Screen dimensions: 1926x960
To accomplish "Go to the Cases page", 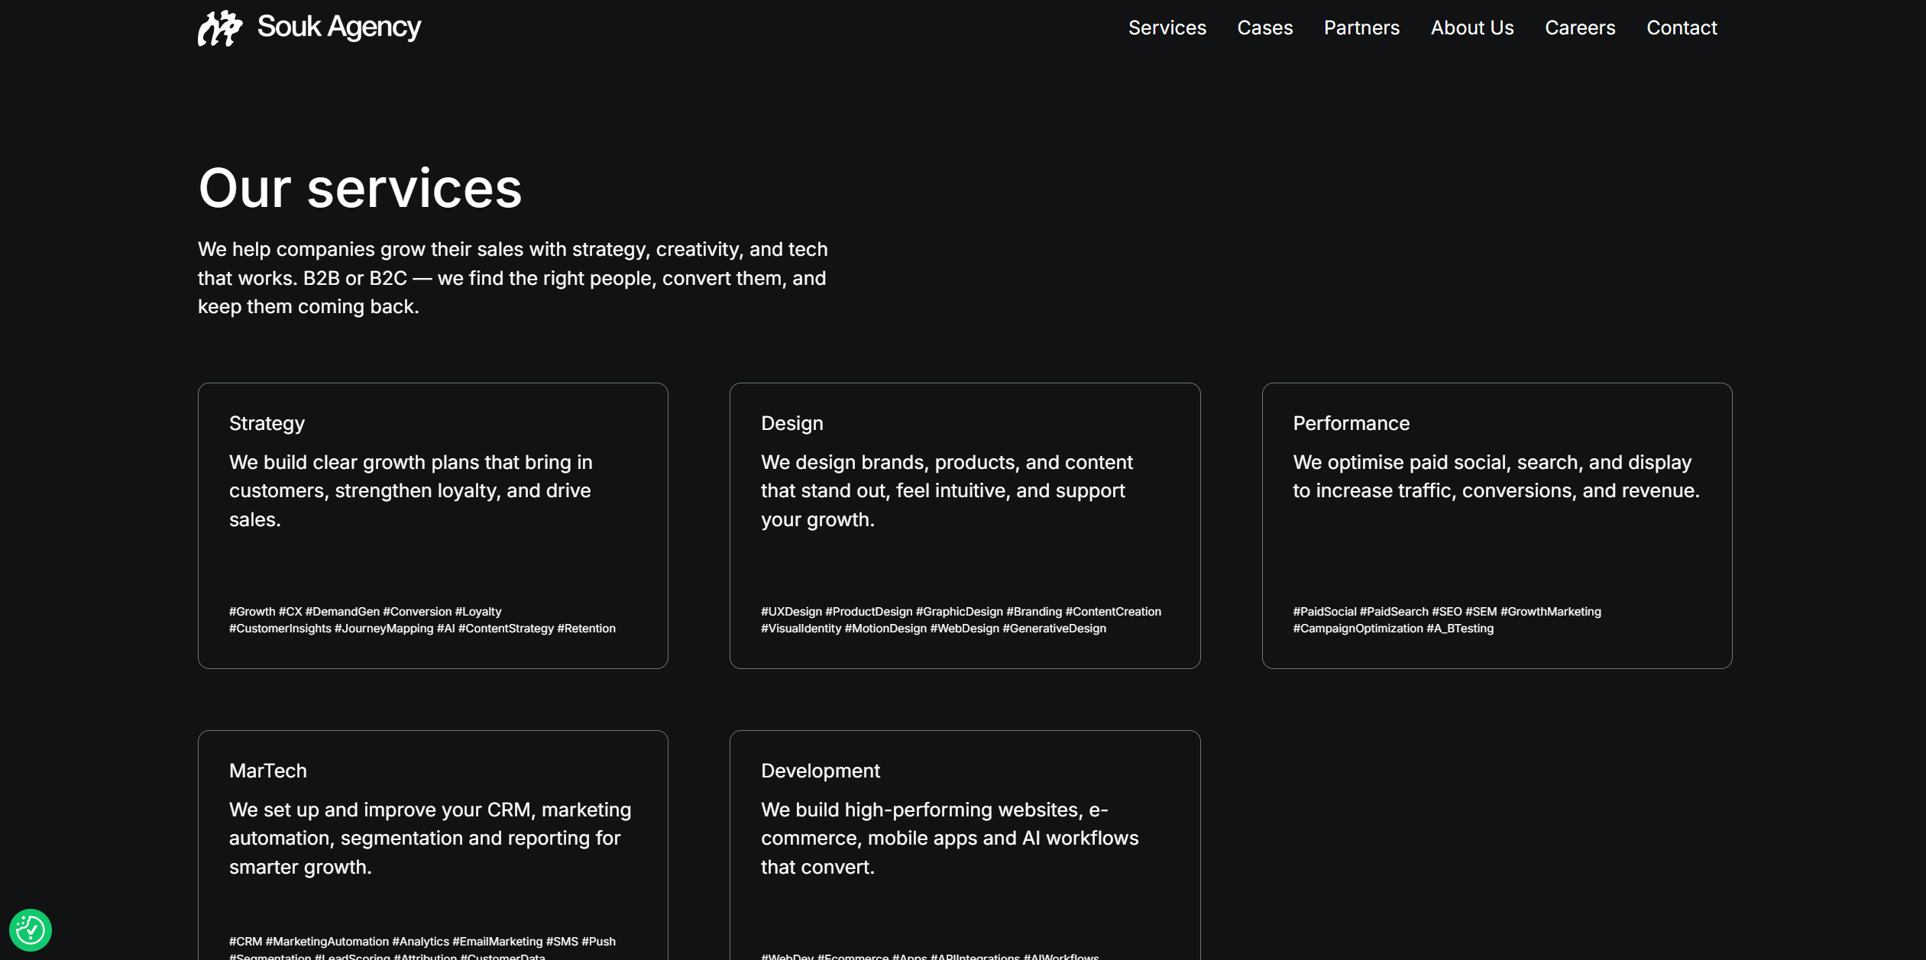I will tap(1264, 28).
